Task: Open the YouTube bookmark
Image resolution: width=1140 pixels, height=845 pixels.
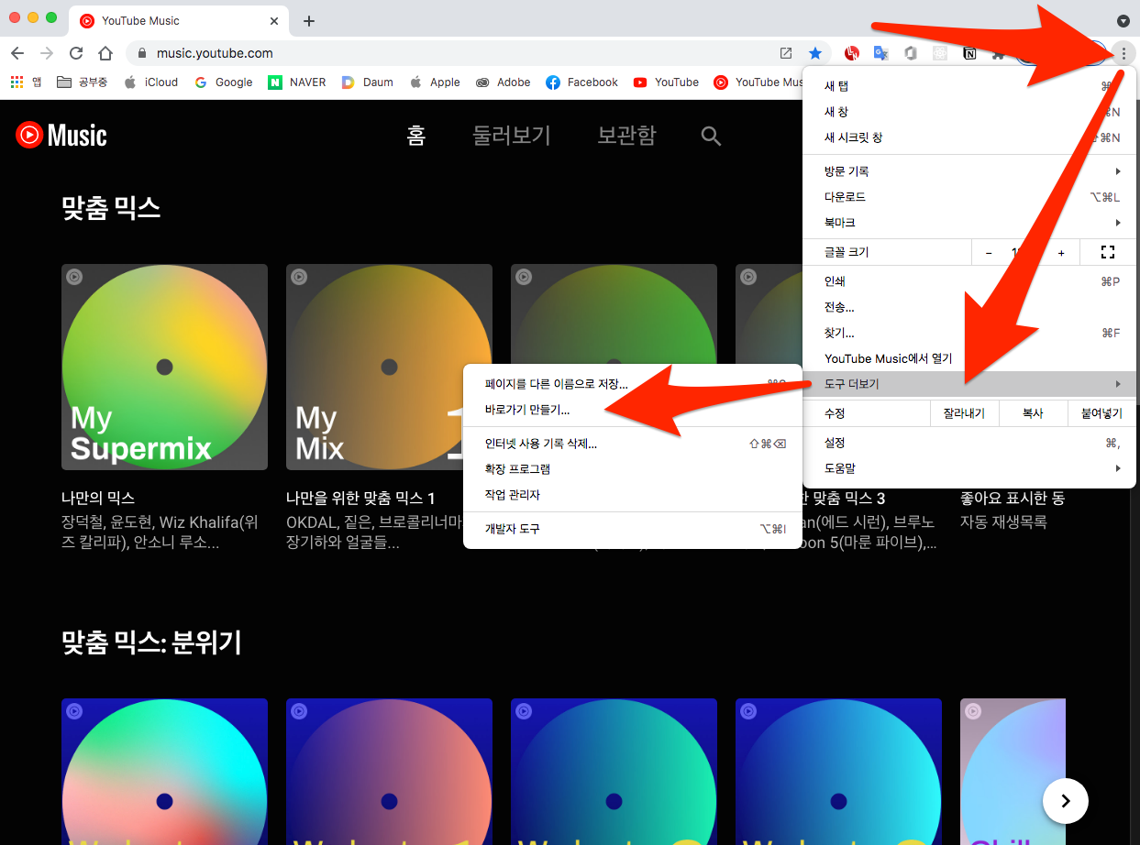Action: click(x=667, y=82)
